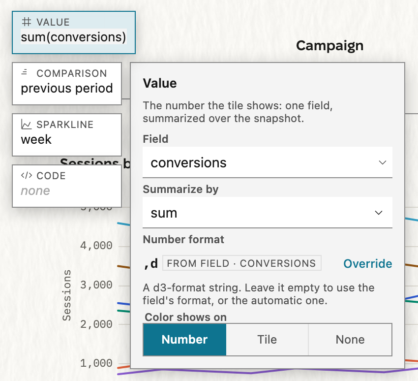
Task: Open the Field dropdown showing conversions
Action: click(x=268, y=162)
